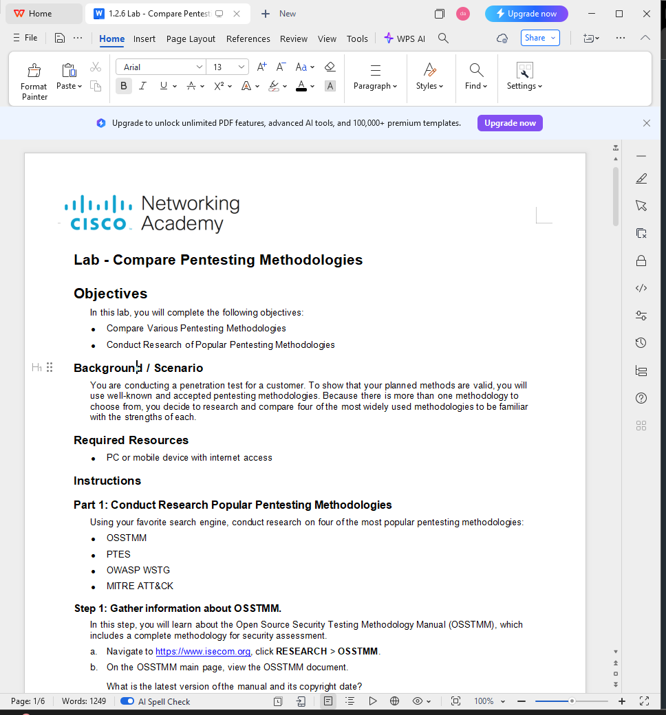Apply italic formatting
666x715 pixels.
tap(143, 86)
